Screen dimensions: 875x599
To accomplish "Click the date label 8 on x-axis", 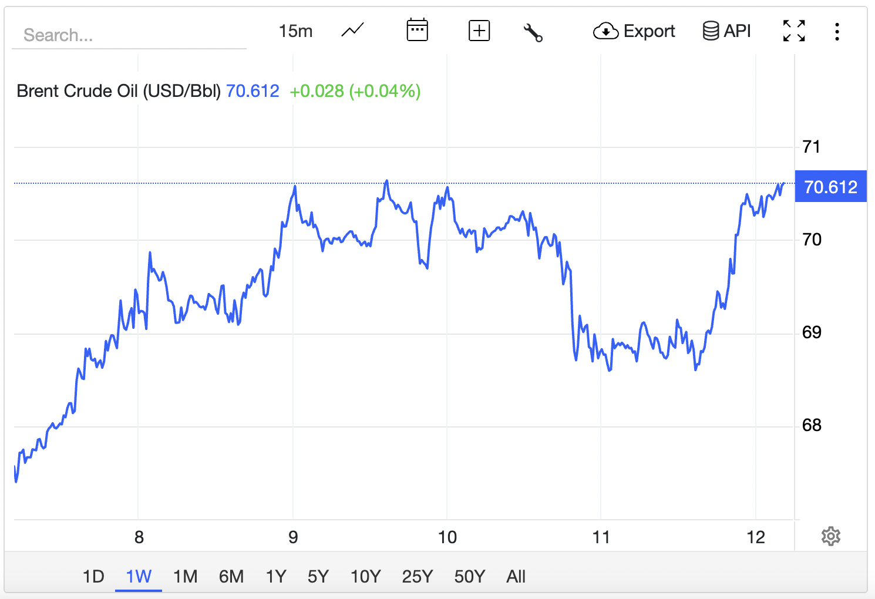I will tap(139, 537).
